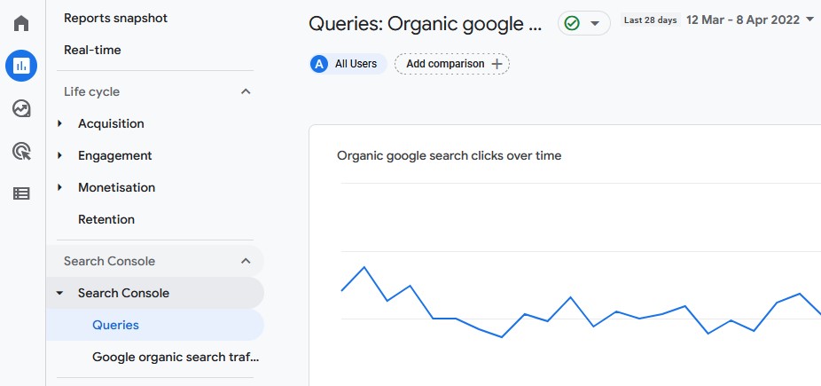Image resolution: width=821 pixels, height=386 pixels.
Task: Open the Advertising cursor target icon
Action: pos(21,152)
